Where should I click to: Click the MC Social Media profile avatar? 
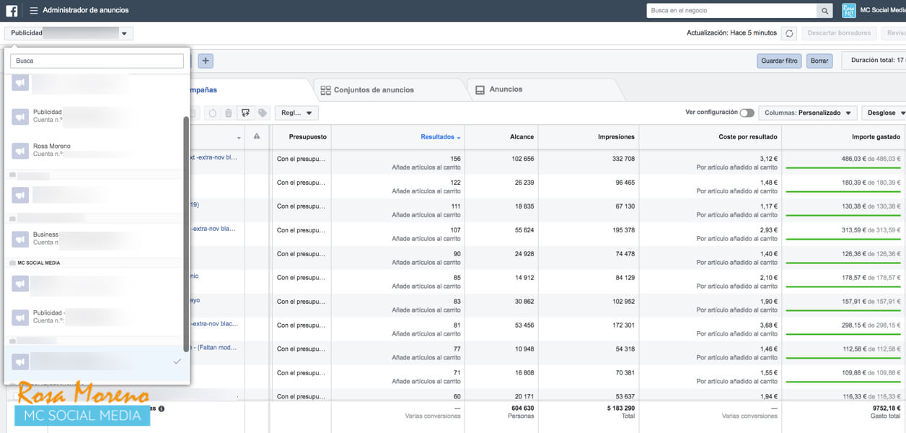click(x=849, y=11)
